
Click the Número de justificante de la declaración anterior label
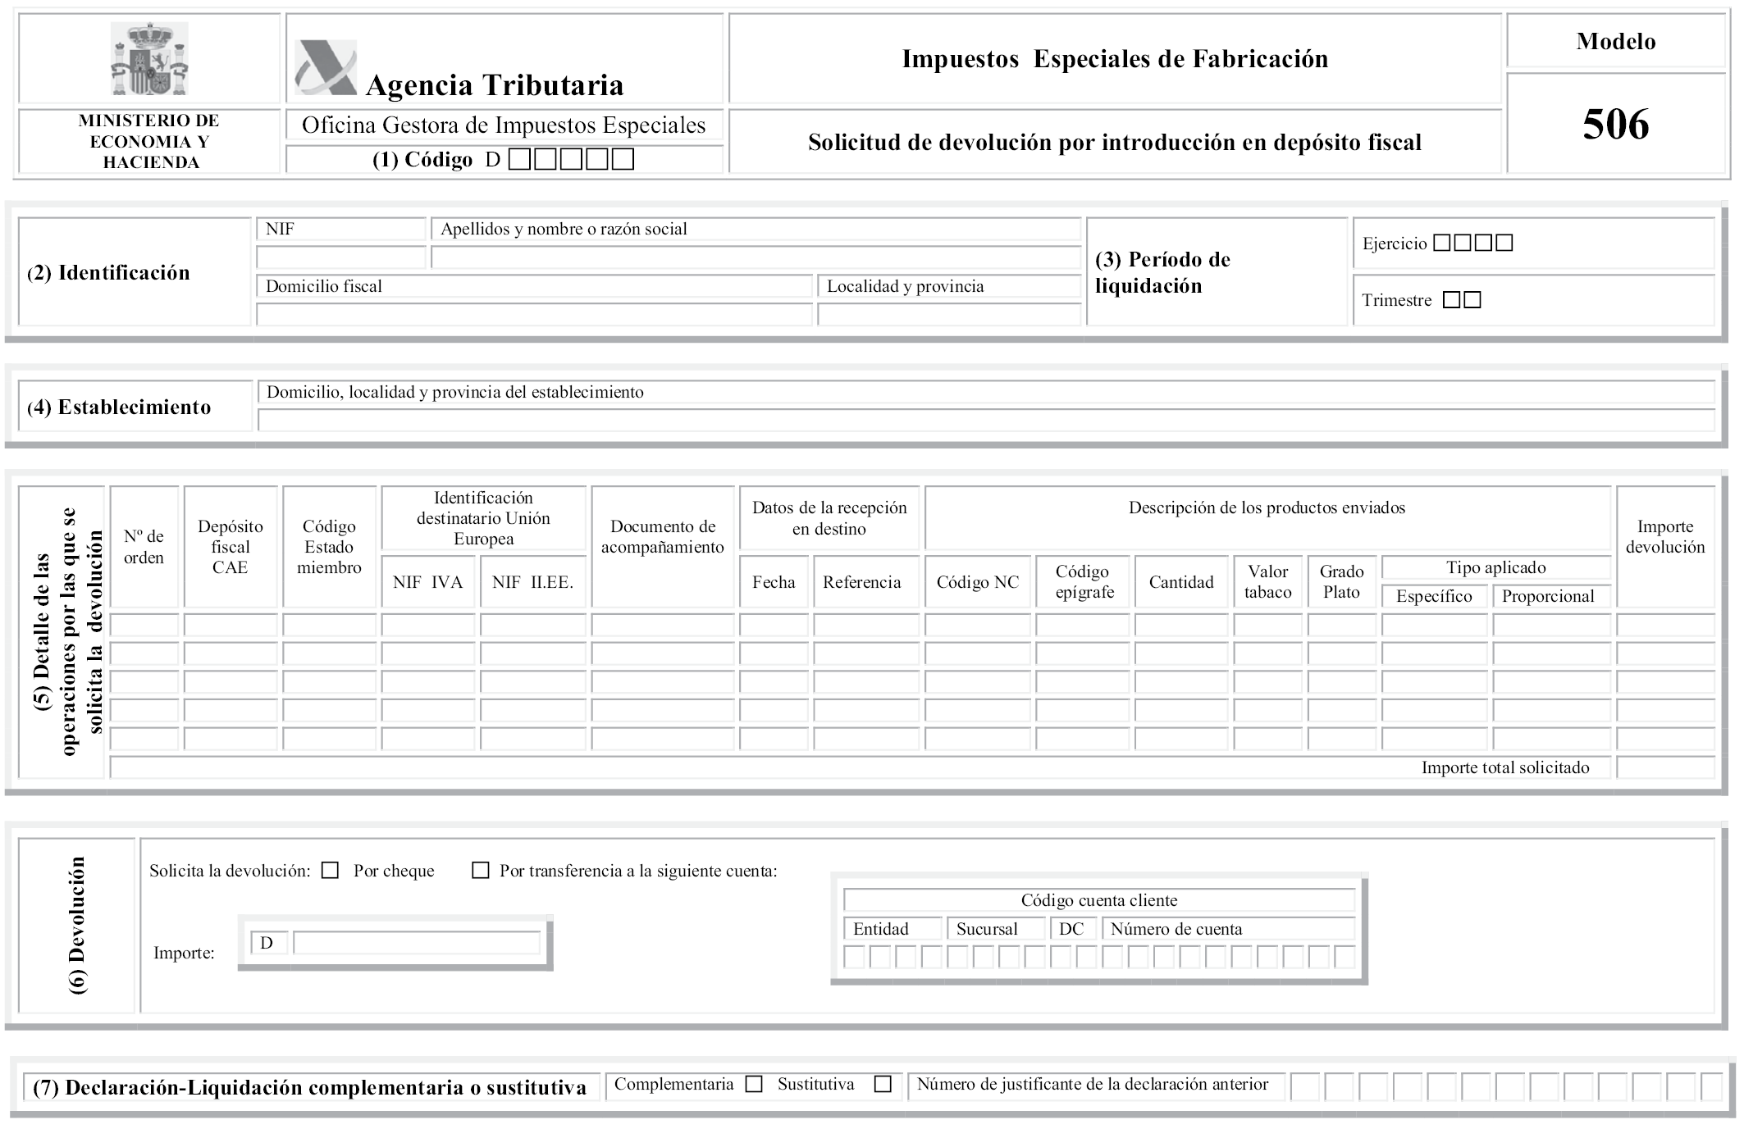click(1092, 1084)
